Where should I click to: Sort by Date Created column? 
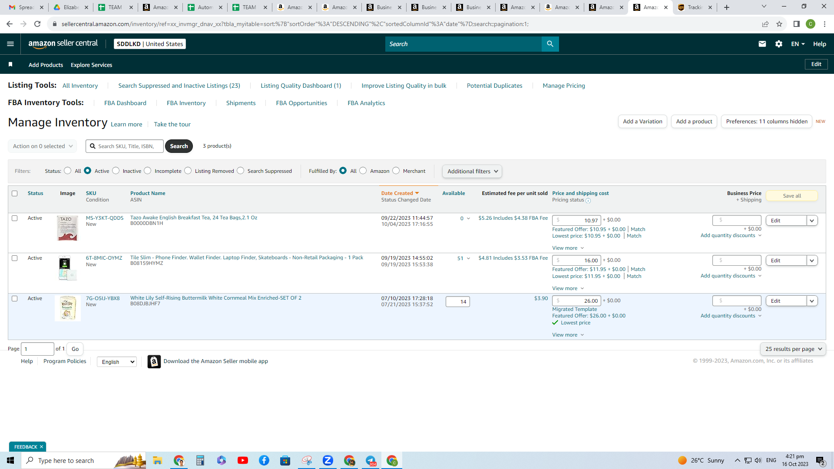[x=400, y=193]
